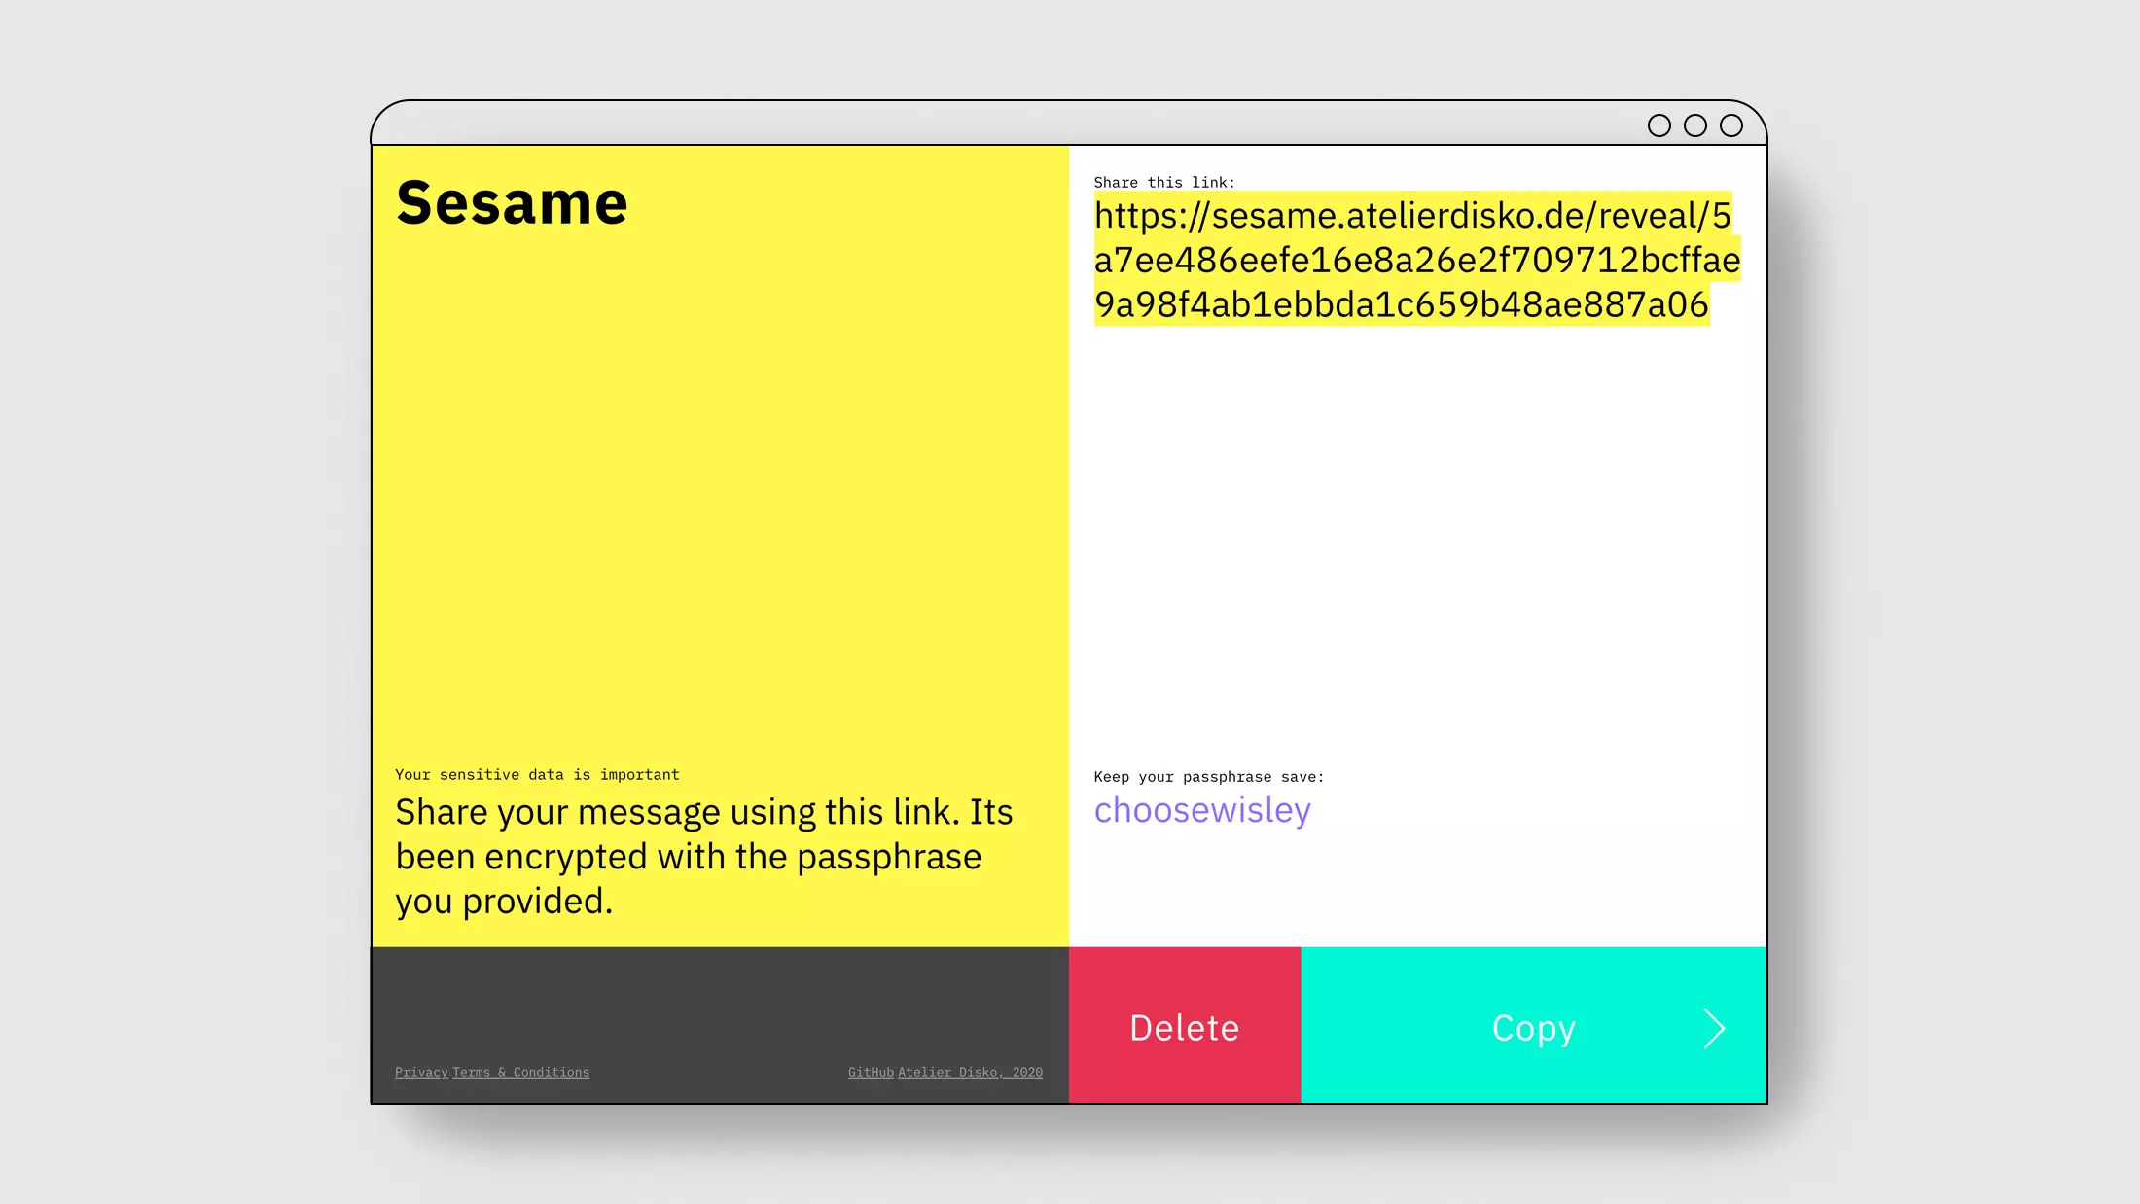Viewport: 2140px width, 1204px height.
Task: Click the right chevron arrow icon
Action: pyautogui.click(x=1714, y=1028)
